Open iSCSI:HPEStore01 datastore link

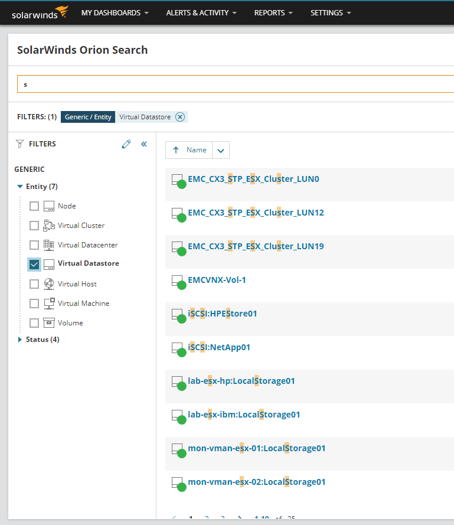(x=223, y=314)
